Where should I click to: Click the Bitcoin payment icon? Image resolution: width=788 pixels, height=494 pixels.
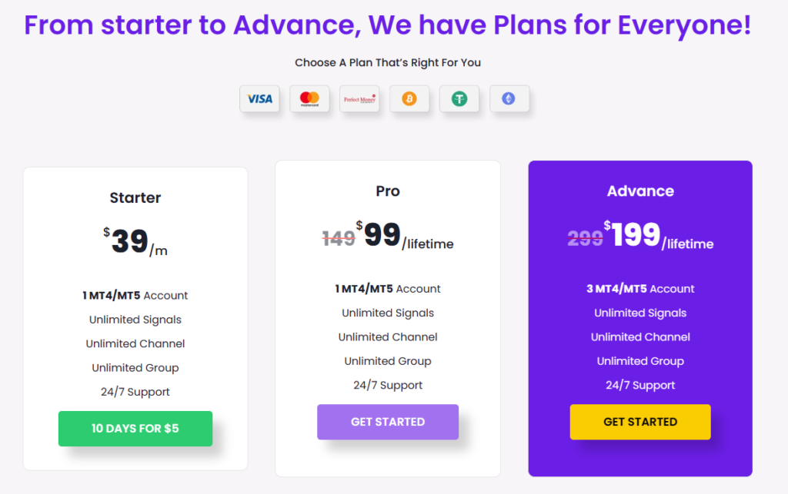click(409, 99)
